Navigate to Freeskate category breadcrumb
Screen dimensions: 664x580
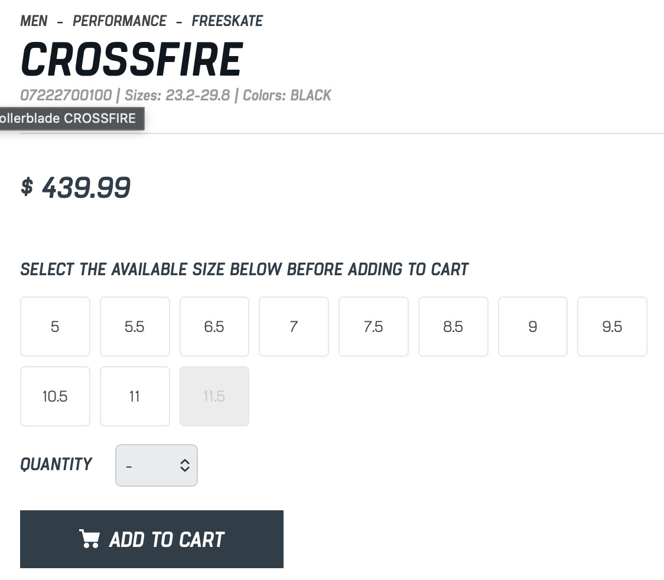click(227, 21)
